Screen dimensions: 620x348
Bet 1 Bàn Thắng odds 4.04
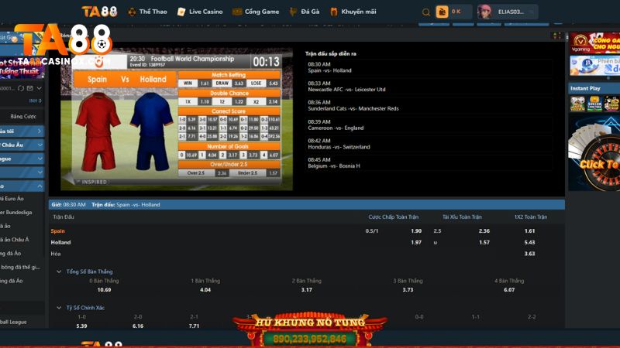click(x=205, y=290)
